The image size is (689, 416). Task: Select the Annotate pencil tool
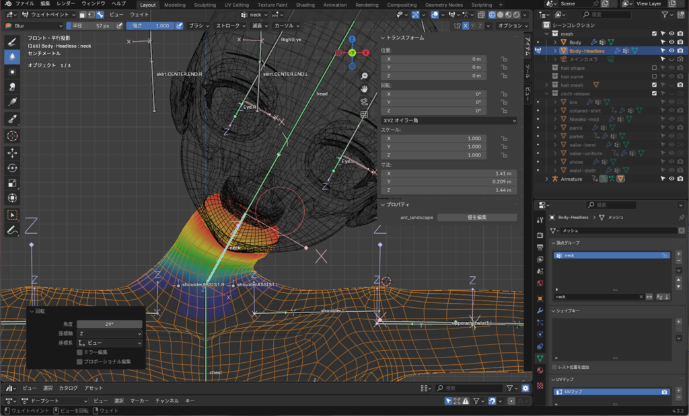[x=12, y=230]
